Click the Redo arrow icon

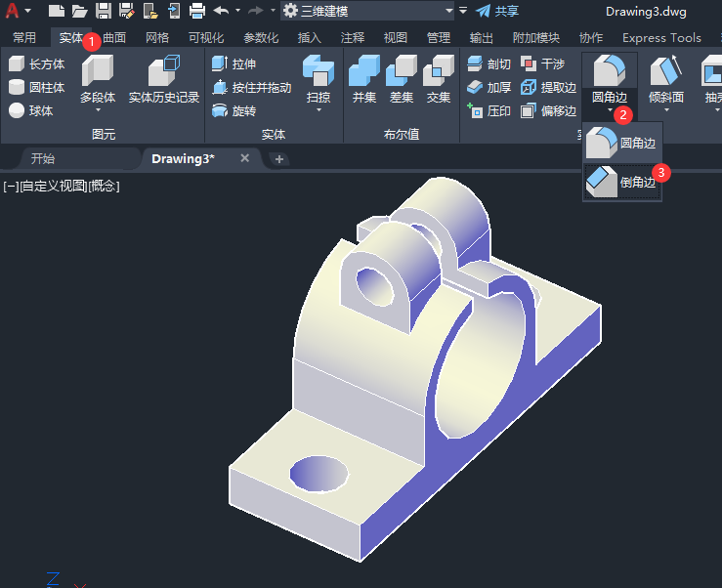click(256, 10)
